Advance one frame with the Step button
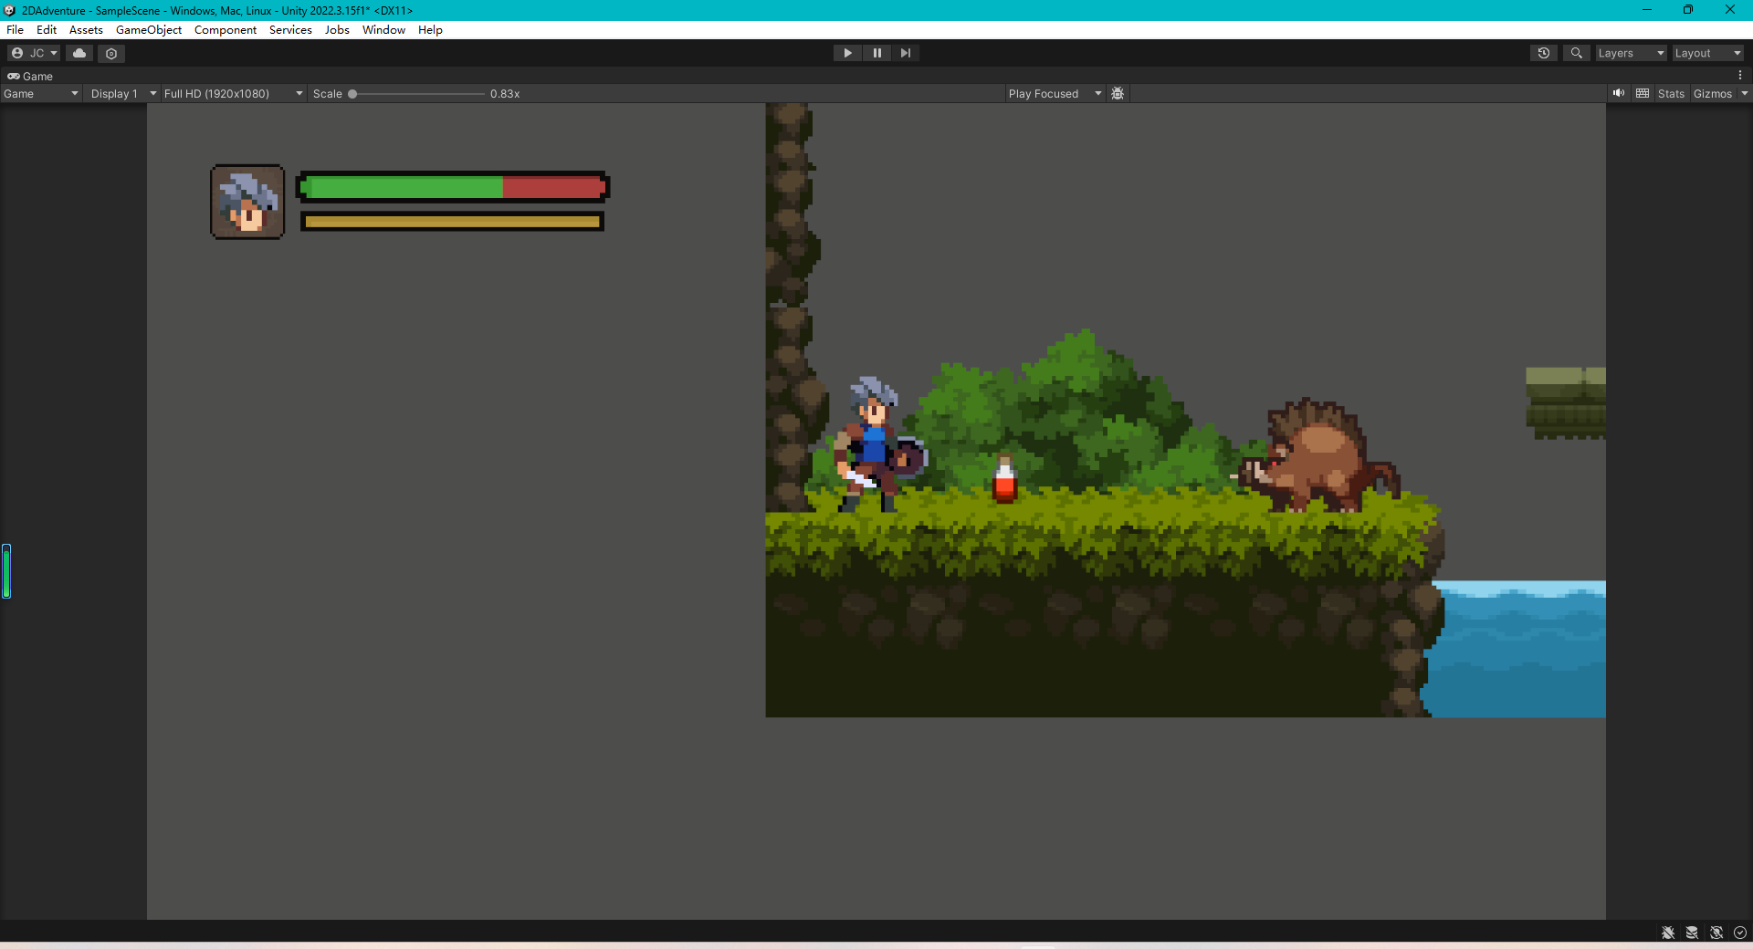The image size is (1753, 949). coord(905,53)
